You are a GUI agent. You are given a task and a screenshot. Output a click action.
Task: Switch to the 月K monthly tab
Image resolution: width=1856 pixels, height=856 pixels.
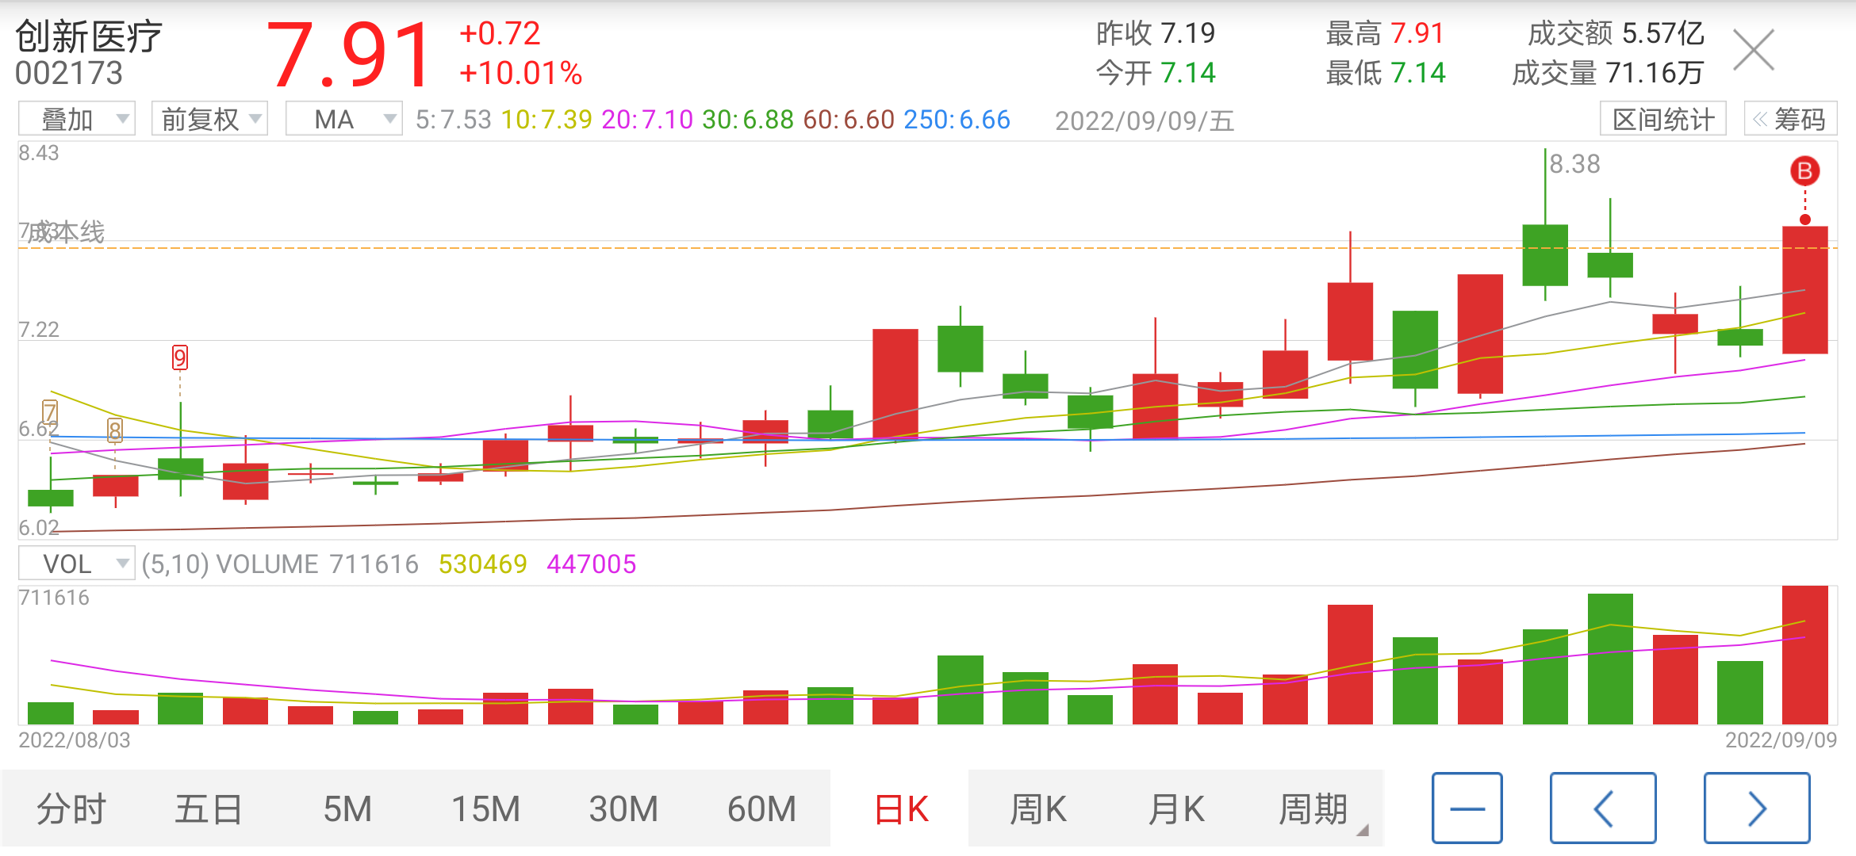click(1175, 809)
